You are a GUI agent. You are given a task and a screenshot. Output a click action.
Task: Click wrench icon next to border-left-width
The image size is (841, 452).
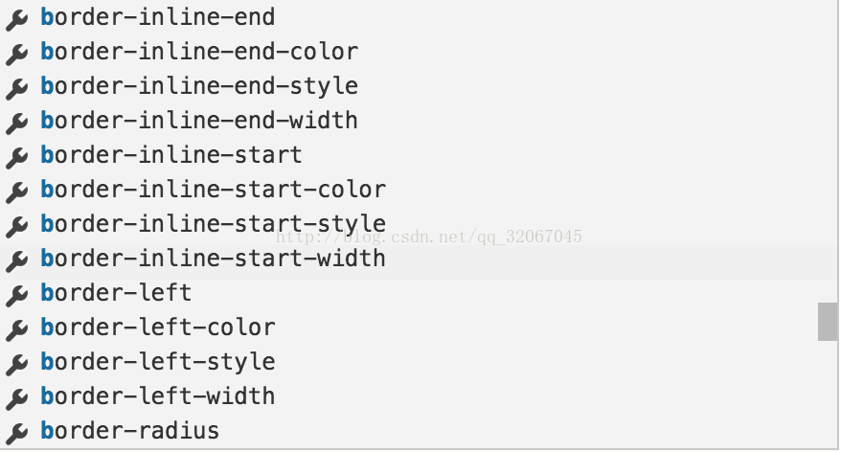pos(16,399)
